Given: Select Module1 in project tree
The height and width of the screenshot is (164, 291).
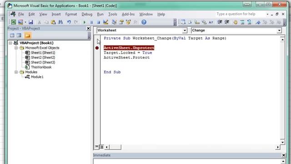Looking at the screenshot, I should click(x=37, y=77).
